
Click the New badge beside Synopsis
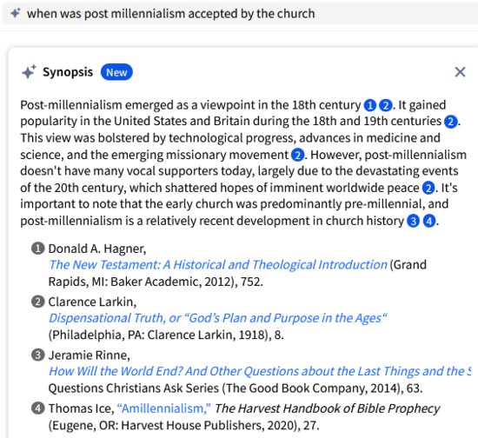tap(116, 72)
